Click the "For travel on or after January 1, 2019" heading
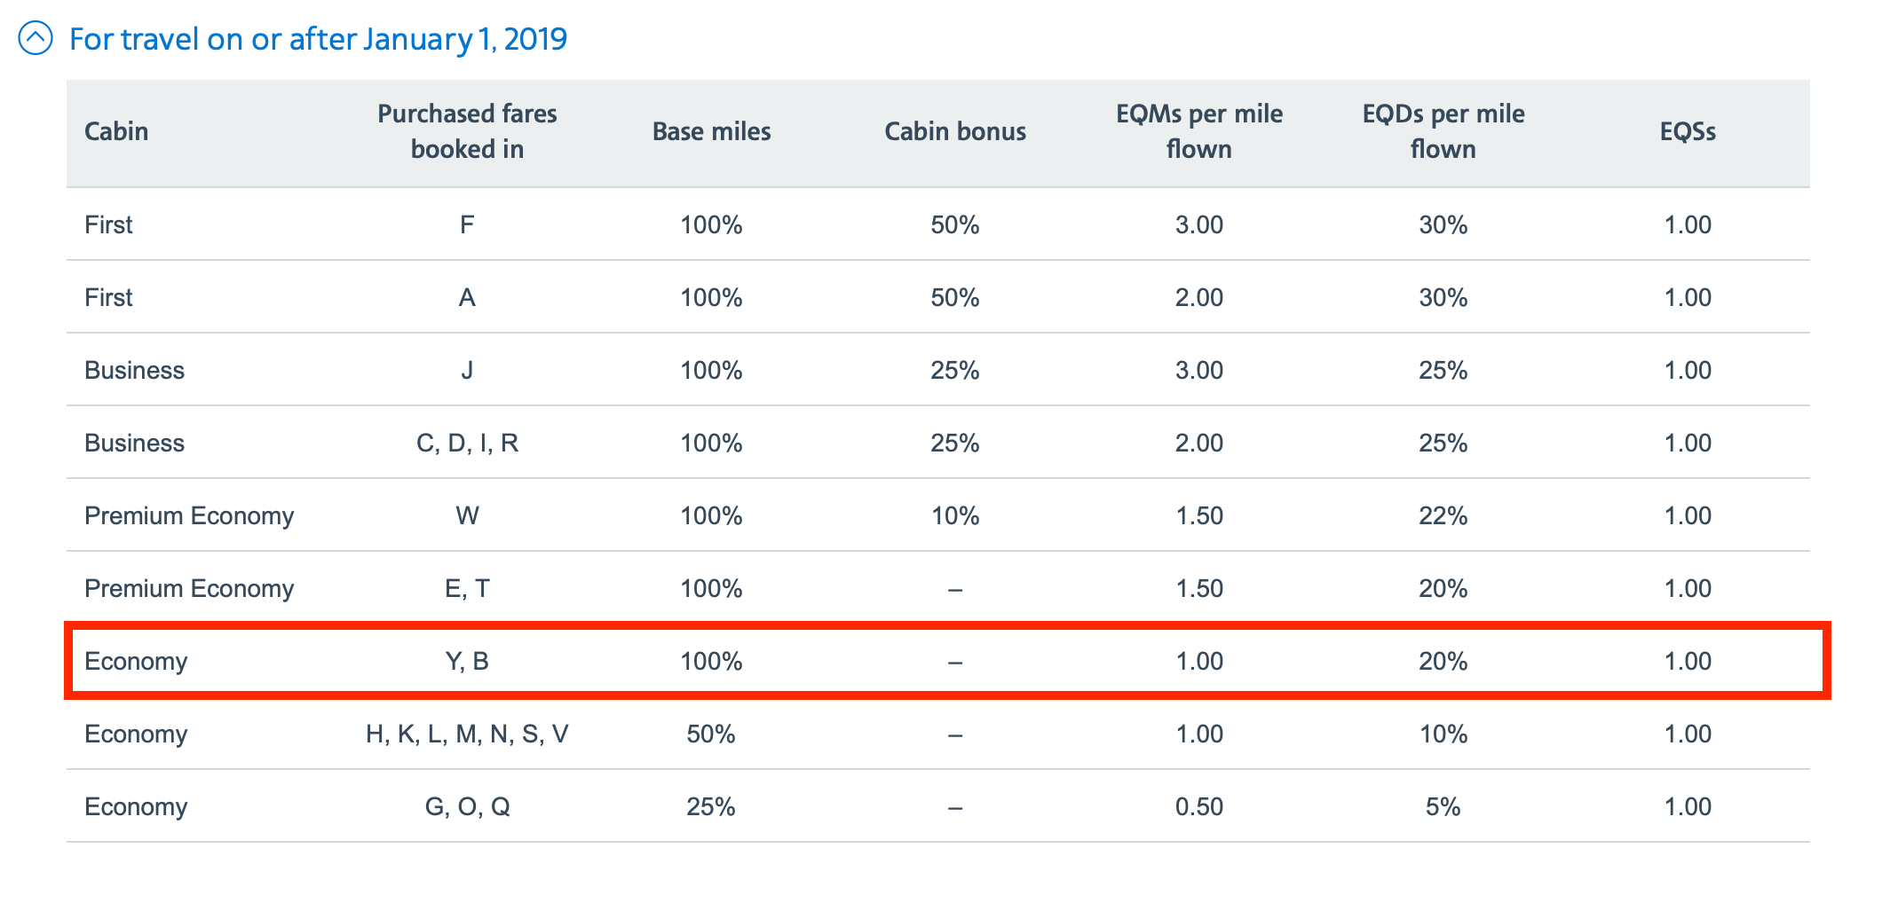Screen dimensions: 1882x903 (x=318, y=39)
